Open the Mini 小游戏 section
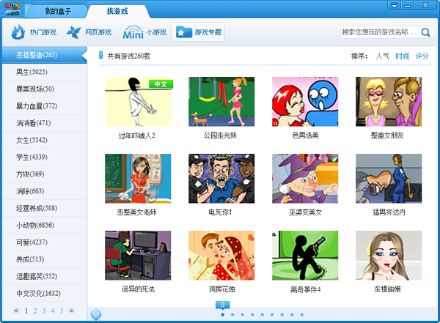The height and width of the screenshot is (323, 440). pyautogui.click(x=144, y=32)
